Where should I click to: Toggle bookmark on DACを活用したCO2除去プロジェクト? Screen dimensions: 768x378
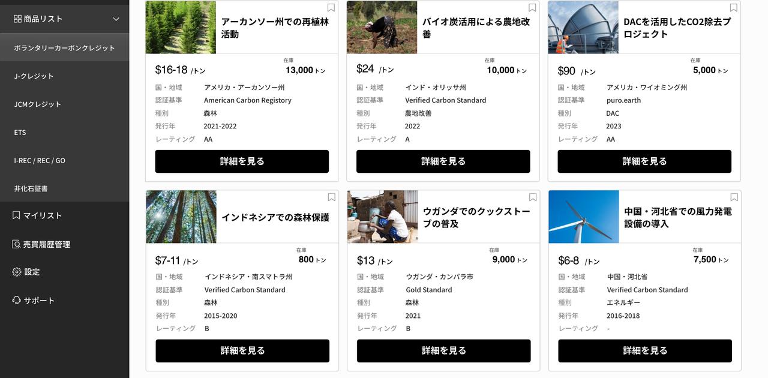pos(733,8)
